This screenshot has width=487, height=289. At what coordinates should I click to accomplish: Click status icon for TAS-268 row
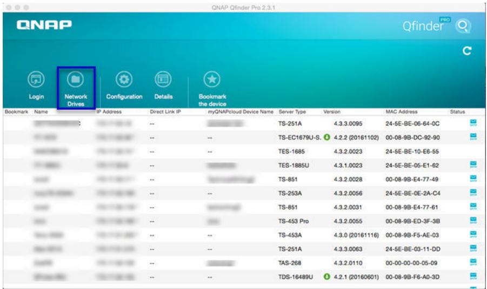473,262
